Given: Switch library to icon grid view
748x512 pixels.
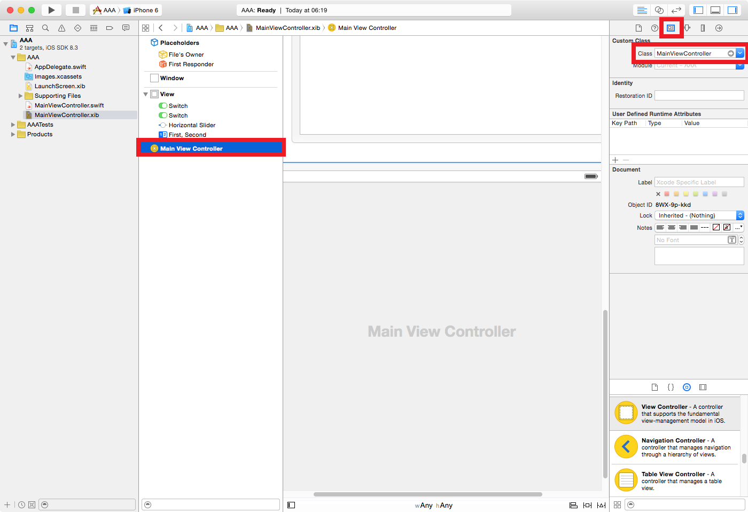Looking at the screenshot, I should (617, 505).
